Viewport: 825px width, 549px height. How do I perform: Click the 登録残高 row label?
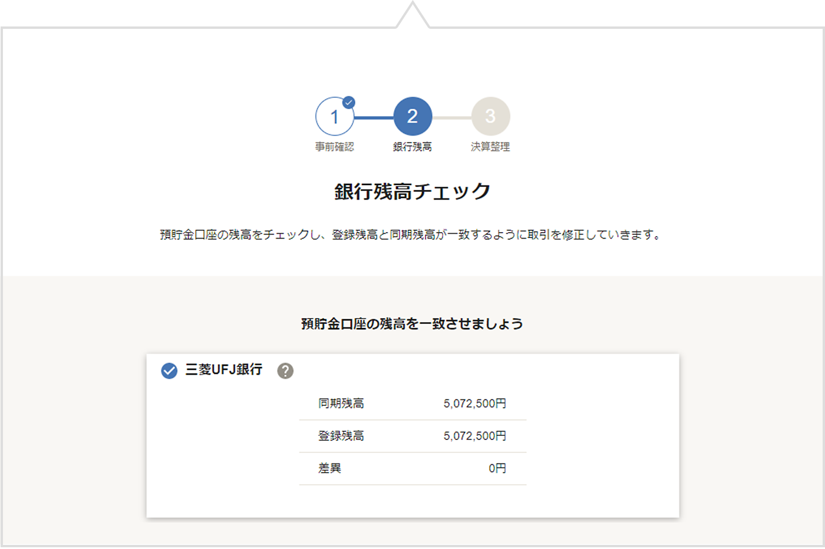[x=341, y=436]
